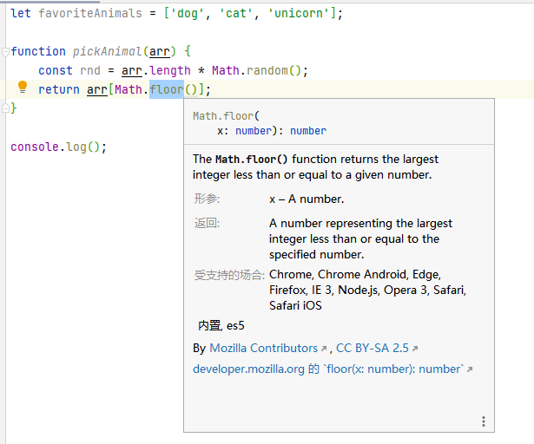Open the documentation popup's three-dot menu
The image size is (534, 444).
[x=483, y=421]
